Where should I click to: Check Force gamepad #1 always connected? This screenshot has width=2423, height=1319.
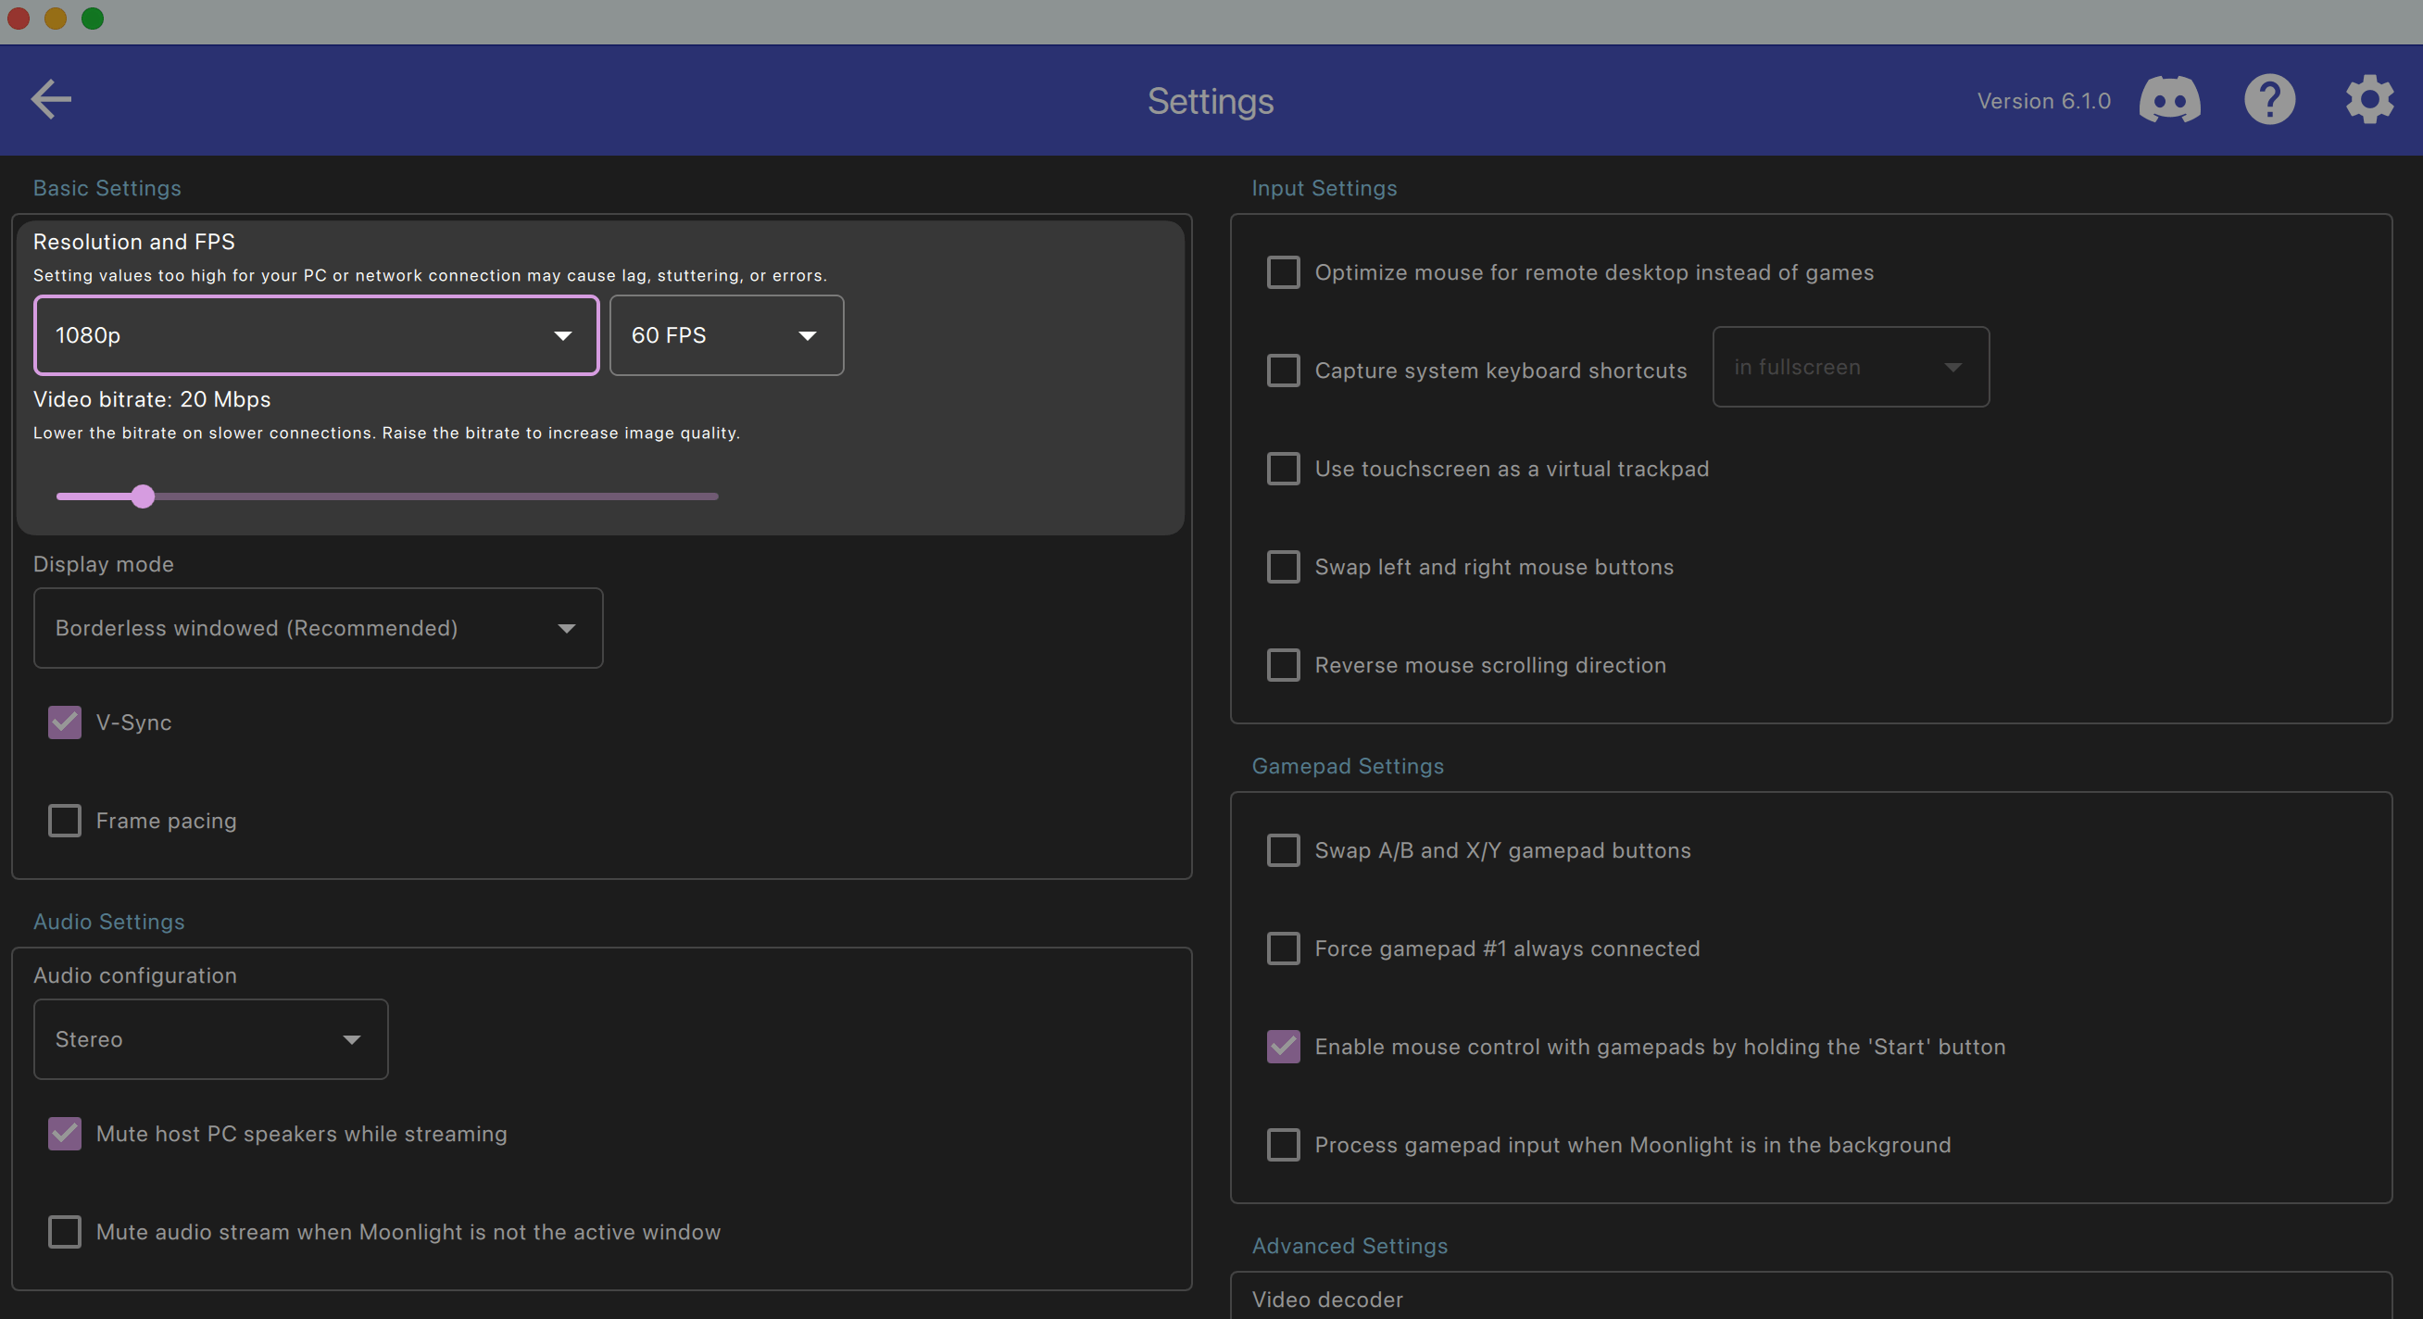1283,948
